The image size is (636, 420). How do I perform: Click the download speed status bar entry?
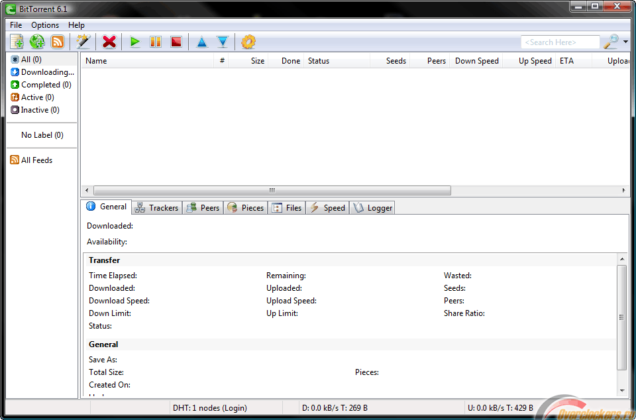point(335,408)
